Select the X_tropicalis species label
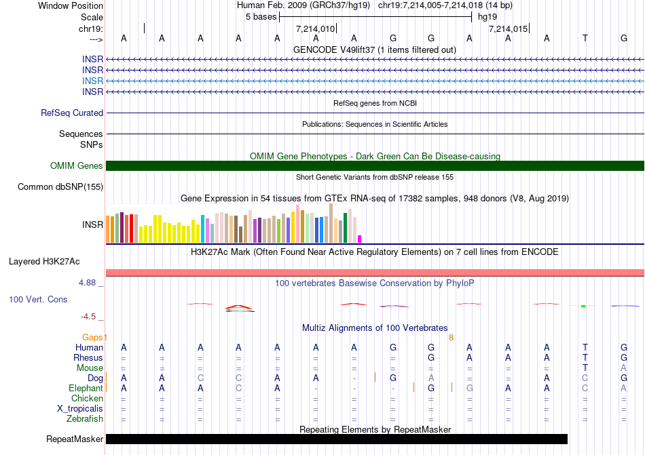645x455 pixels. [80, 408]
